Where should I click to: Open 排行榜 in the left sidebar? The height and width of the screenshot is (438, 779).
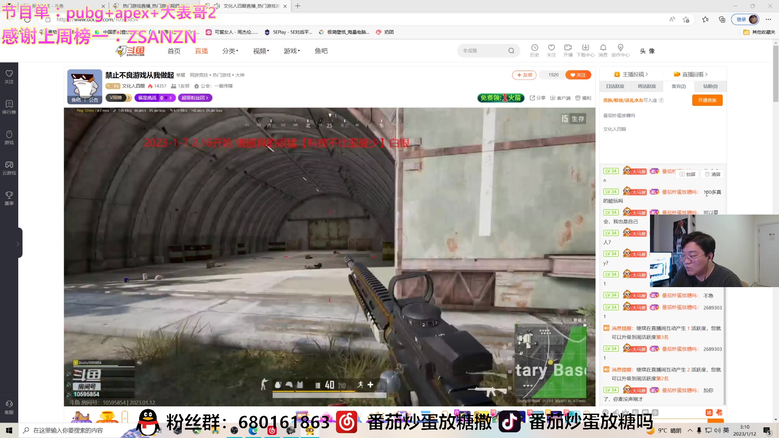coord(9,107)
